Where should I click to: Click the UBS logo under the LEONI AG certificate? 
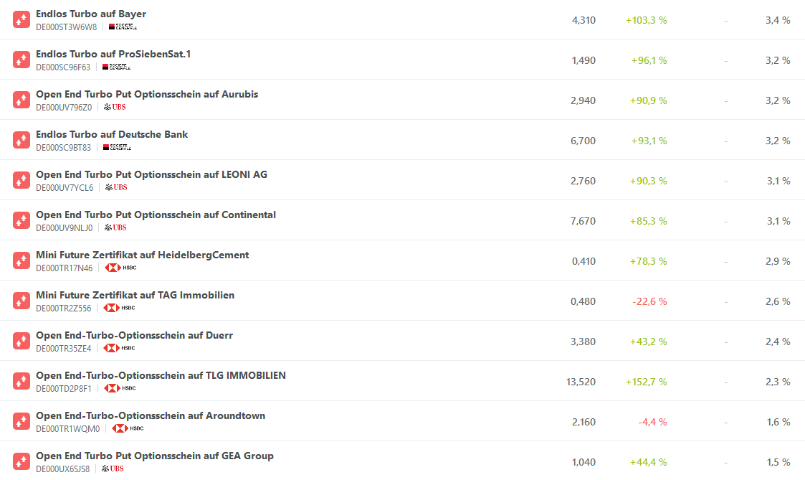[x=116, y=187]
